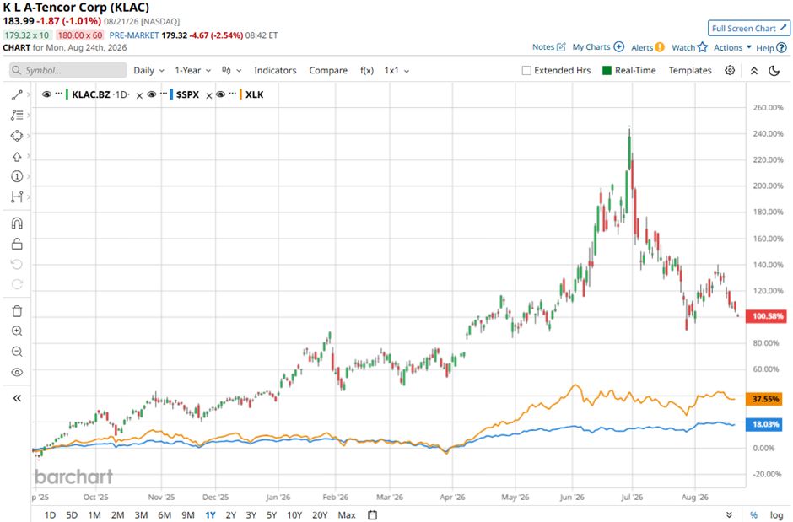
Task: Open the 1-Year period dropdown
Action: 192,70
